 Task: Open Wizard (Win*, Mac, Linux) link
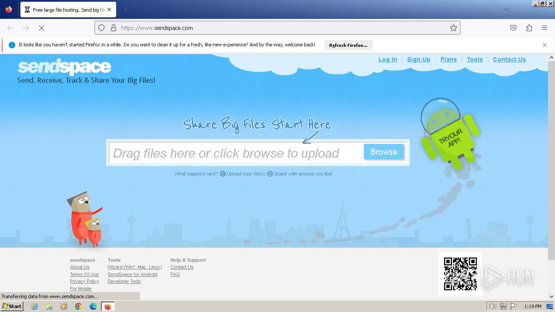(135, 267)
